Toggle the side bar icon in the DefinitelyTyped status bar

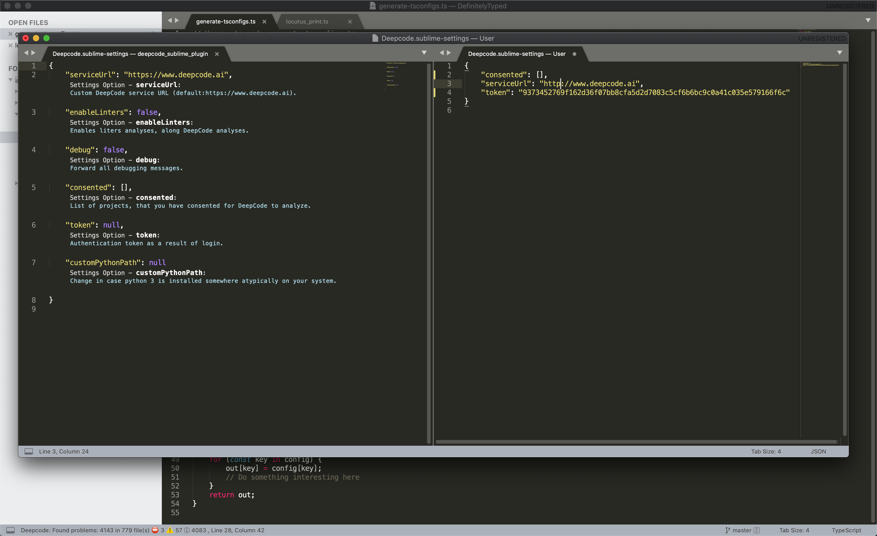coord(11,530)
